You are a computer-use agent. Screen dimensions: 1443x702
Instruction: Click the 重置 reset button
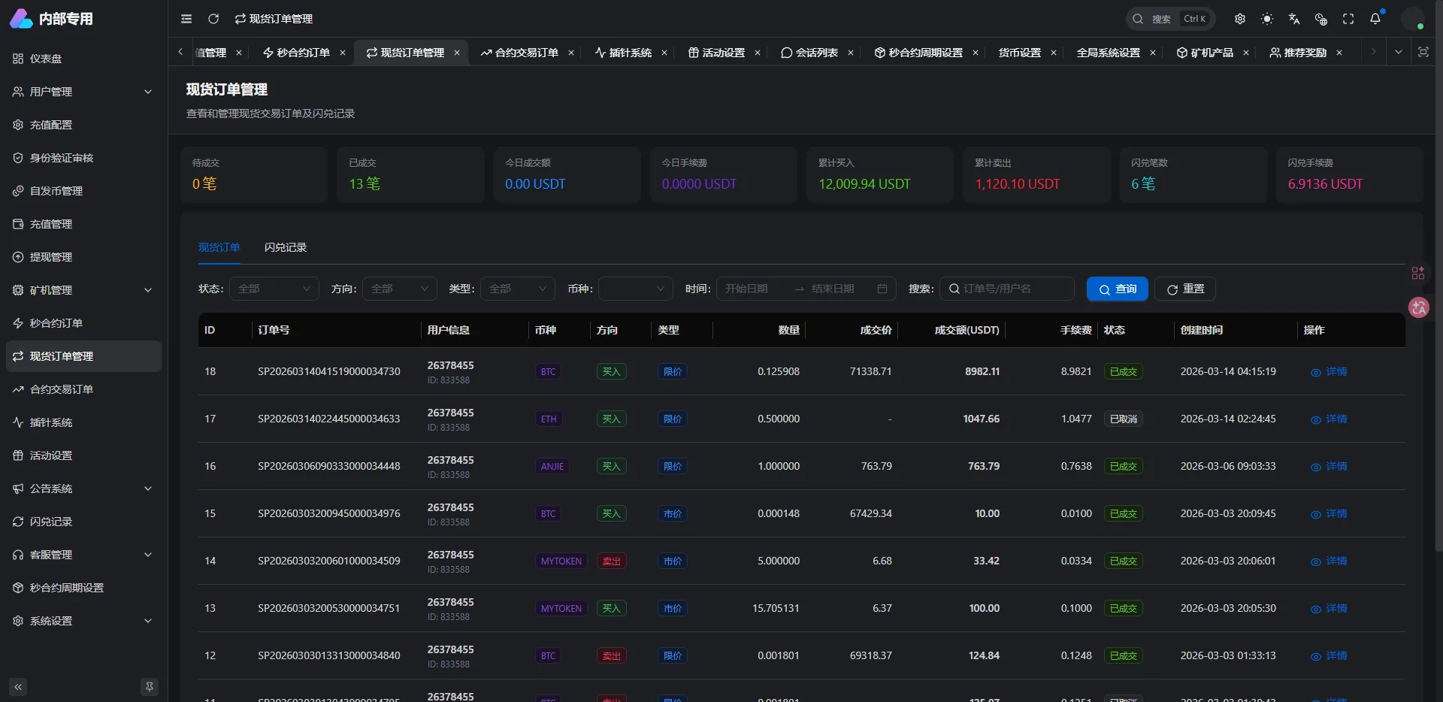click(1185, 289)
